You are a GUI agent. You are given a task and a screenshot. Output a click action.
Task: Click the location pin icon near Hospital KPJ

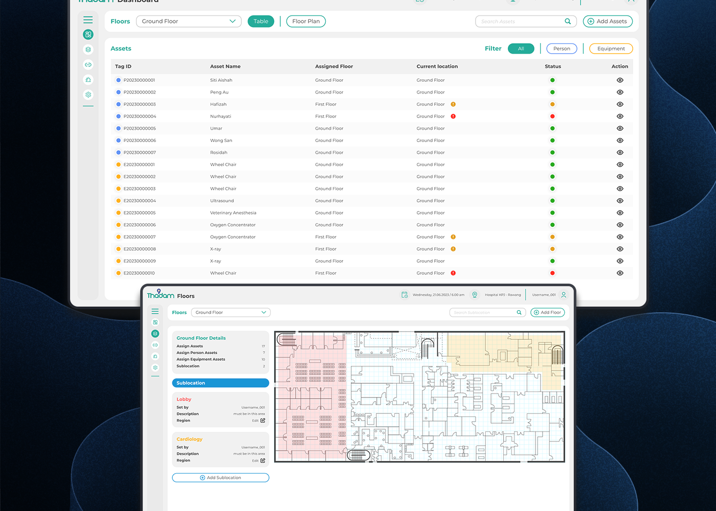click(x=475, y=295)
